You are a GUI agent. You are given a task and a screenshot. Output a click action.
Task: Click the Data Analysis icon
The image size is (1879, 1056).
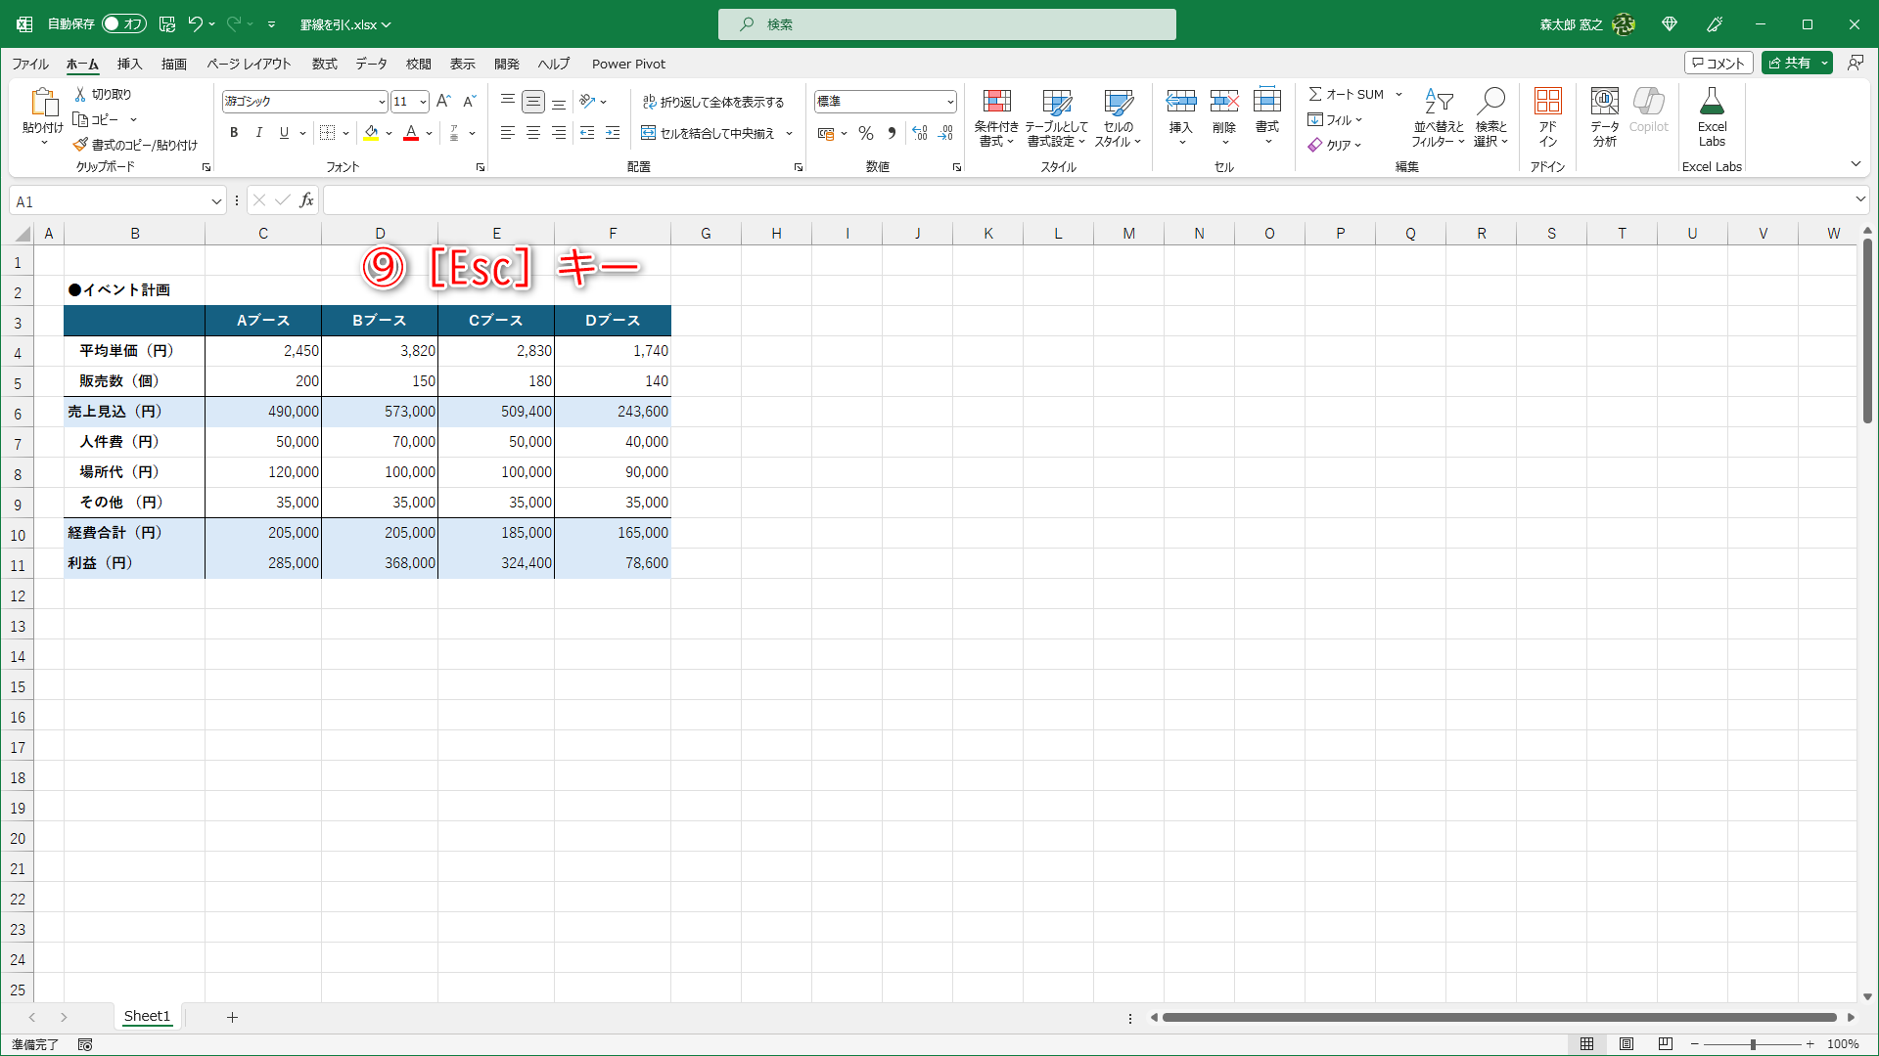coord(1604,102)
